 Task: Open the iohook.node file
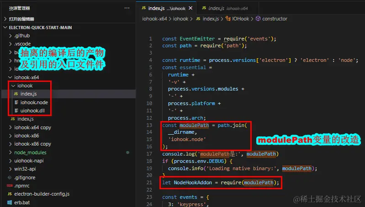34,102
